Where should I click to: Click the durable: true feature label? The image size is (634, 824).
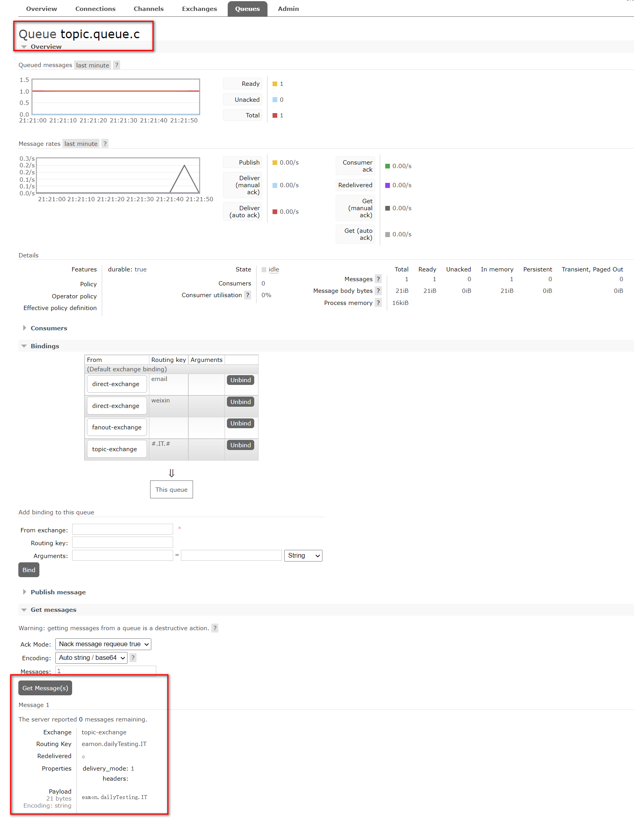[x=127, y=269]
